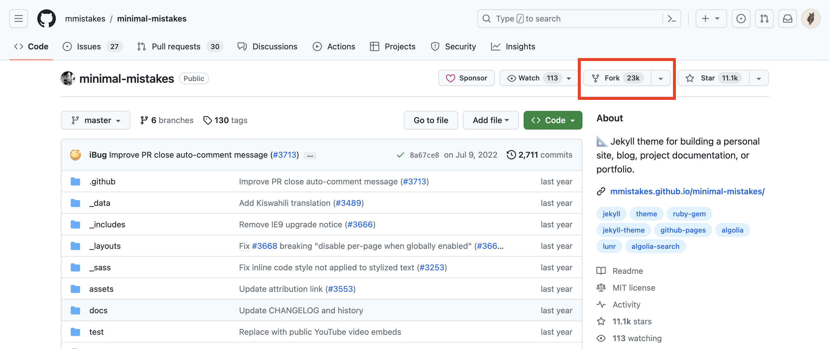The image size is (829, 349).
Task: Open the Actions tab
Action: [334, 46]
